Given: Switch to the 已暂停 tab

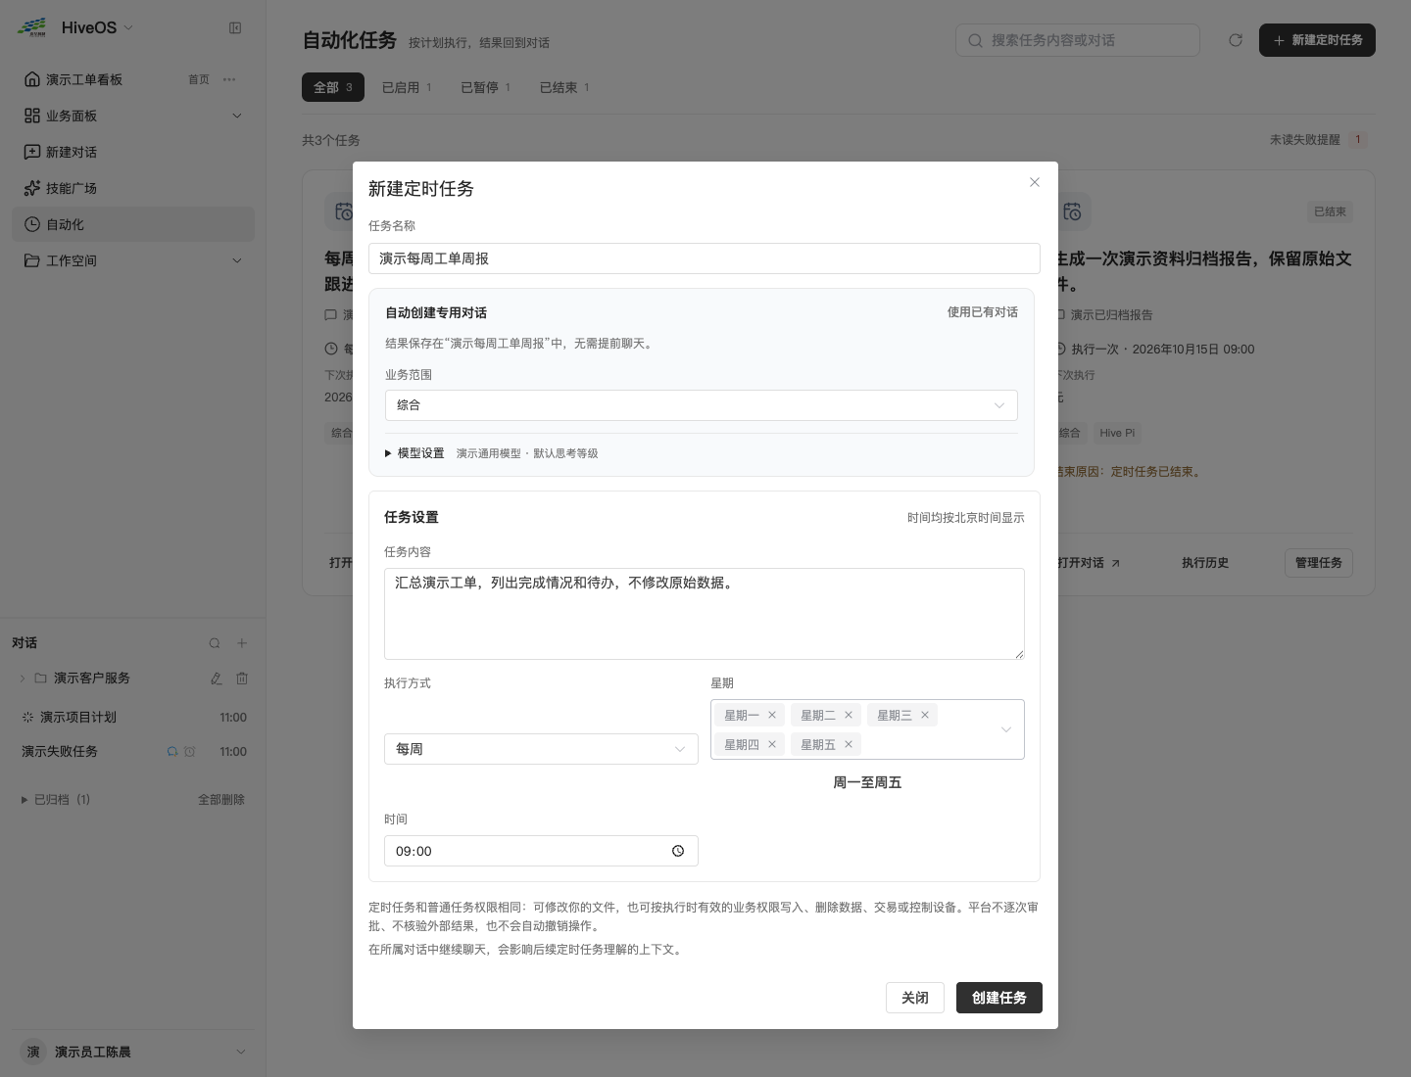Looking at the screenshot, I should tap(486, 87).
